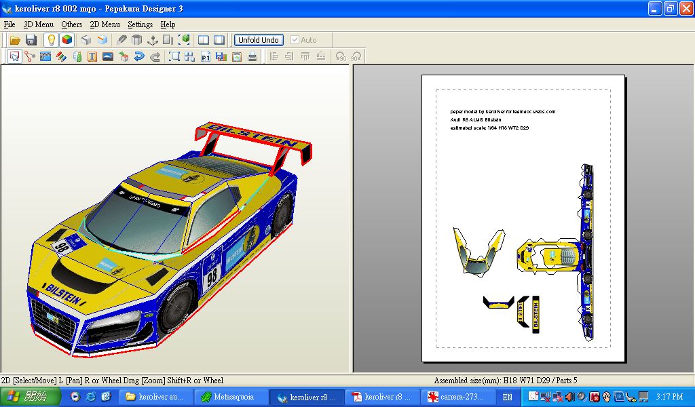The image size is (695, 407).
Task: Open the keroliver r8 PDF taskbar button
Action: coord(383,397)
